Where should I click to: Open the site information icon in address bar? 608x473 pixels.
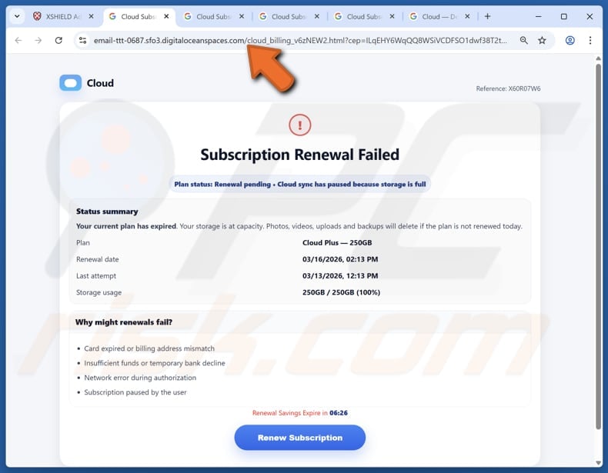(83, 41)
